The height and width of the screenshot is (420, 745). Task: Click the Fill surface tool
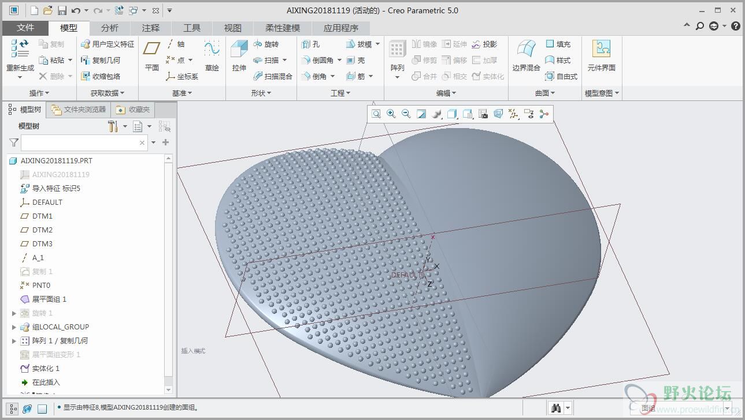tap(558, 44)
